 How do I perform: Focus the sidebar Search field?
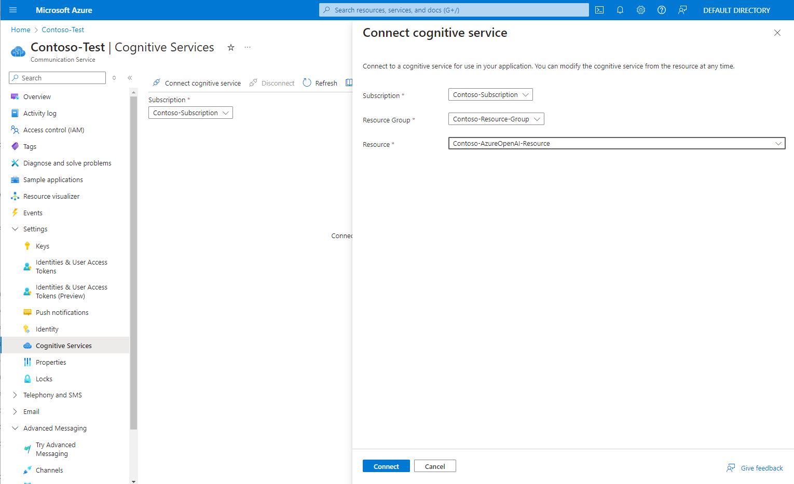point(57,78)
